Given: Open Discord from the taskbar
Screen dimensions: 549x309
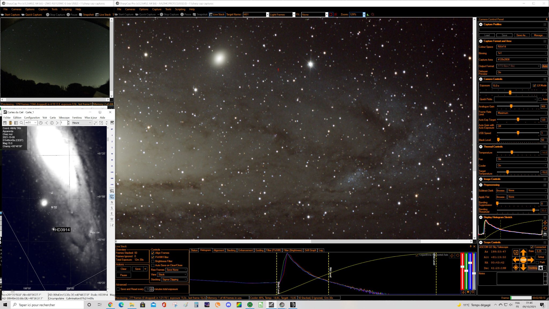Looking at the screenshot, I should pos(228,305).
